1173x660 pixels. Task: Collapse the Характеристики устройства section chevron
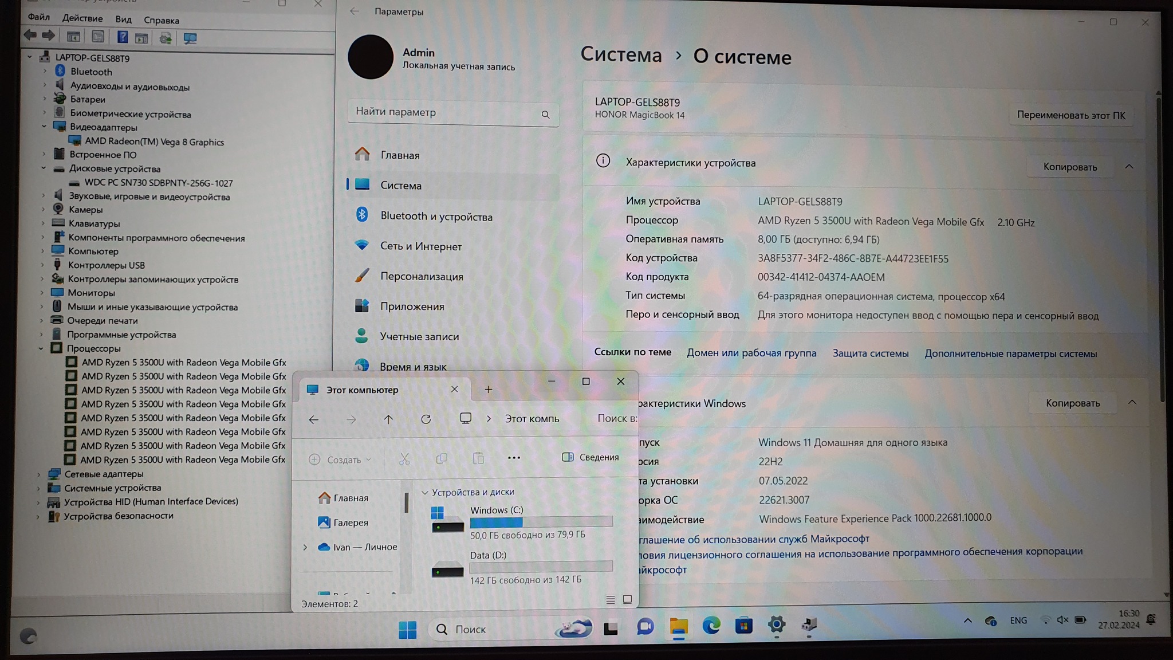click(x=1129, y=167)
